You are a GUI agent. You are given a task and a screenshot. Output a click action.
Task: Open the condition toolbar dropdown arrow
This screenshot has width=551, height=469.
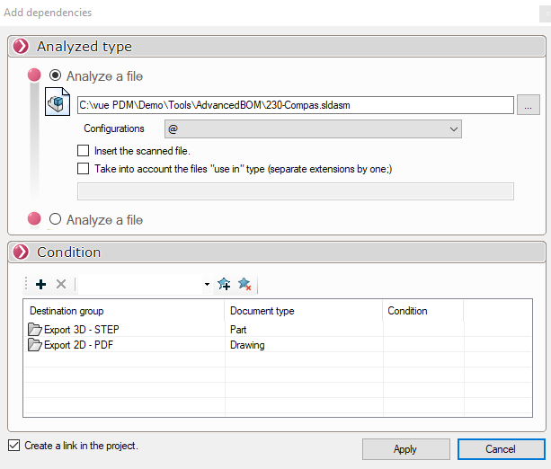207,285
